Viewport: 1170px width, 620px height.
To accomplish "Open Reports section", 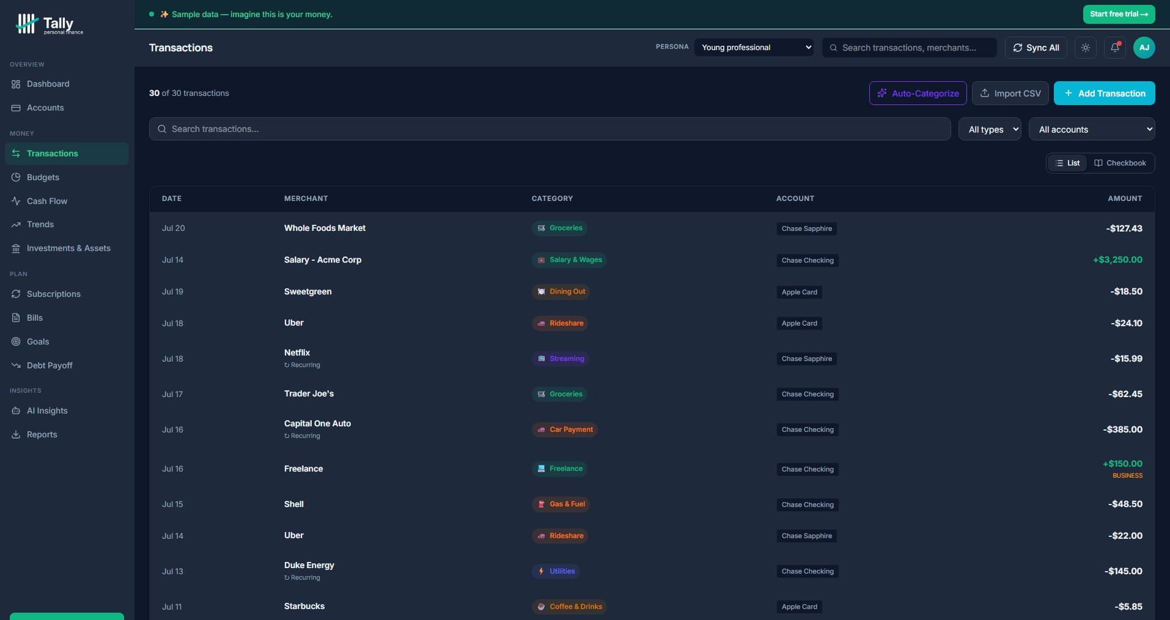I will click(67, 435).
